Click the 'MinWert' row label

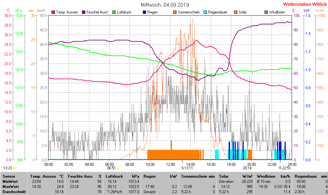[x=10, y=182]
